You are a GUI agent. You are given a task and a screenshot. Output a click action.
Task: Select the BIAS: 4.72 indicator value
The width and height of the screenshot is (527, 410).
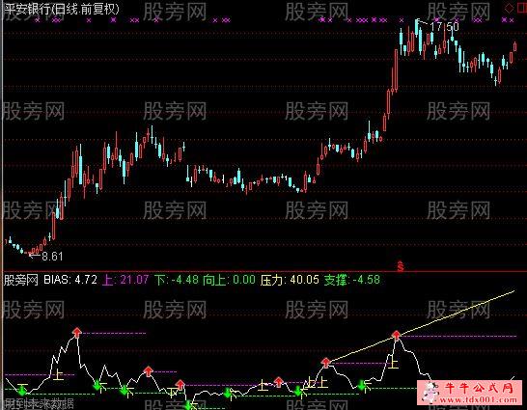[x=70, y=280]
